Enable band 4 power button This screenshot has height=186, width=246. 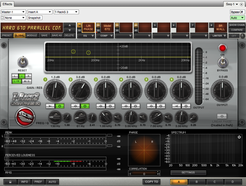[135, 106]
